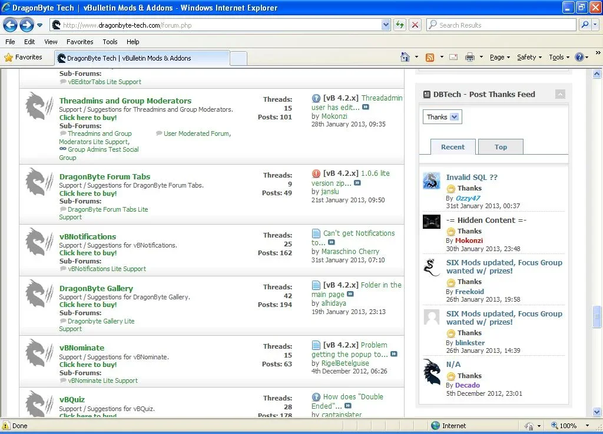Click the Decado dragon avatar in thanks feed

point(432,372)
